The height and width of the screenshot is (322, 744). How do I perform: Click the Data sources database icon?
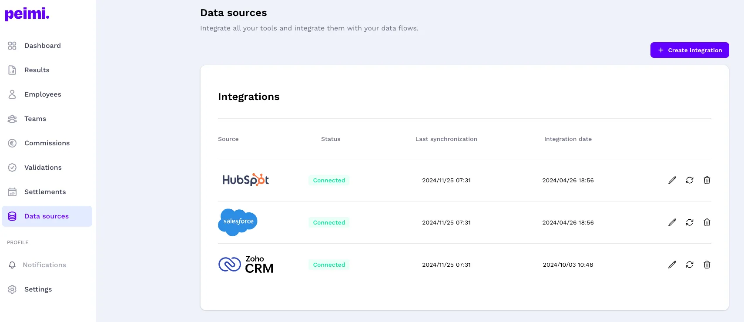click(x=12, y=216)
